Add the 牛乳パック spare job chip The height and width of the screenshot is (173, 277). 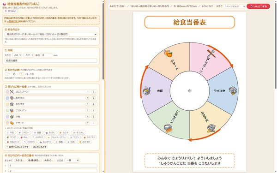pos(13,142)
